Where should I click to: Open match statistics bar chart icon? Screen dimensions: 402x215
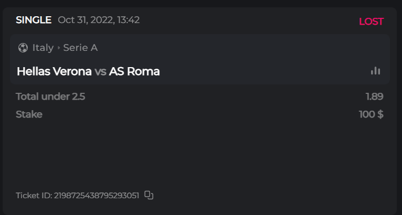(x=375, y=71)
